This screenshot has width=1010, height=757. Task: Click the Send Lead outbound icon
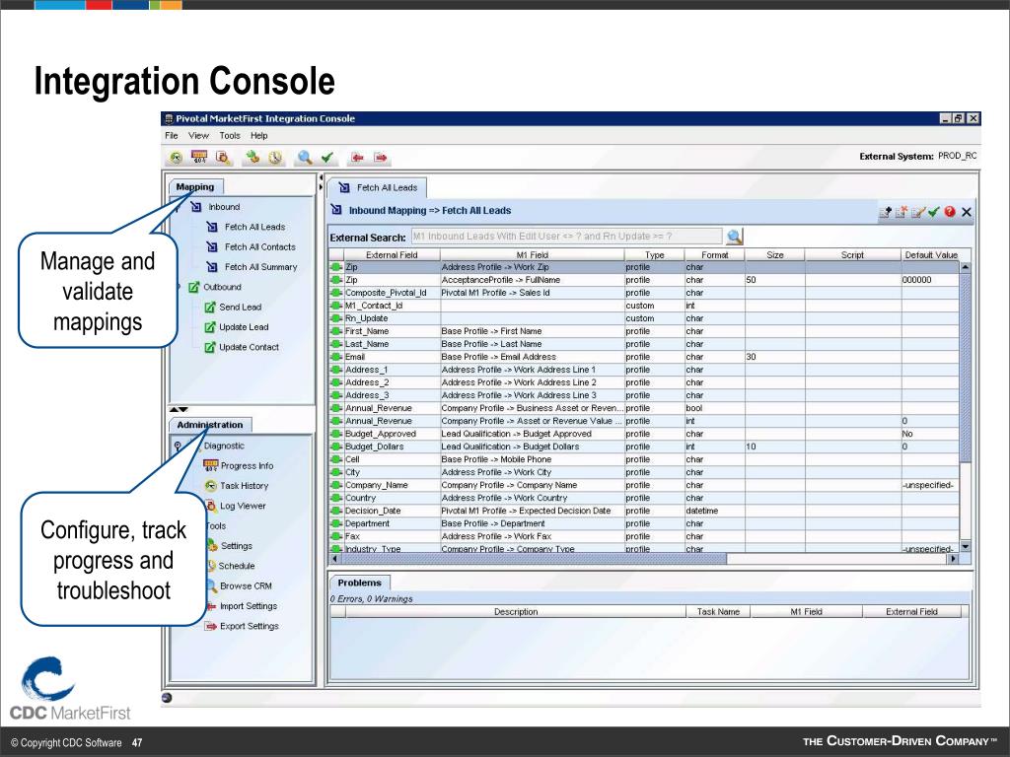[x=210, y=308]
